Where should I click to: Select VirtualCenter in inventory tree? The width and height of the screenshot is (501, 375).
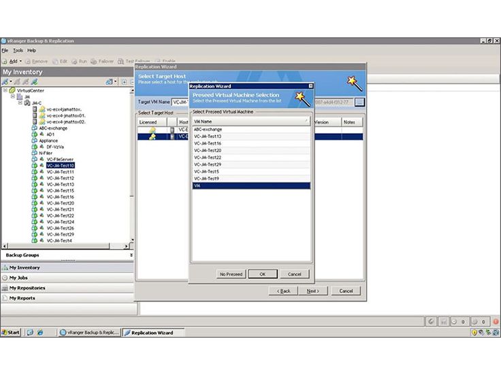[x=31, y=90]
